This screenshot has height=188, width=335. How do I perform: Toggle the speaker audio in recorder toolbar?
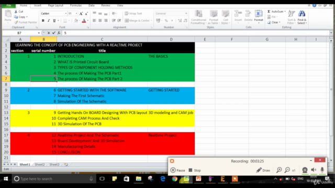tap(314, 170)
